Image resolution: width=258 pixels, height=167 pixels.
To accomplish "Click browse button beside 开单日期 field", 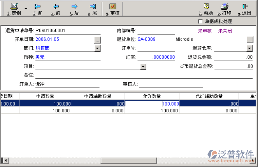I will click(97, 40).
